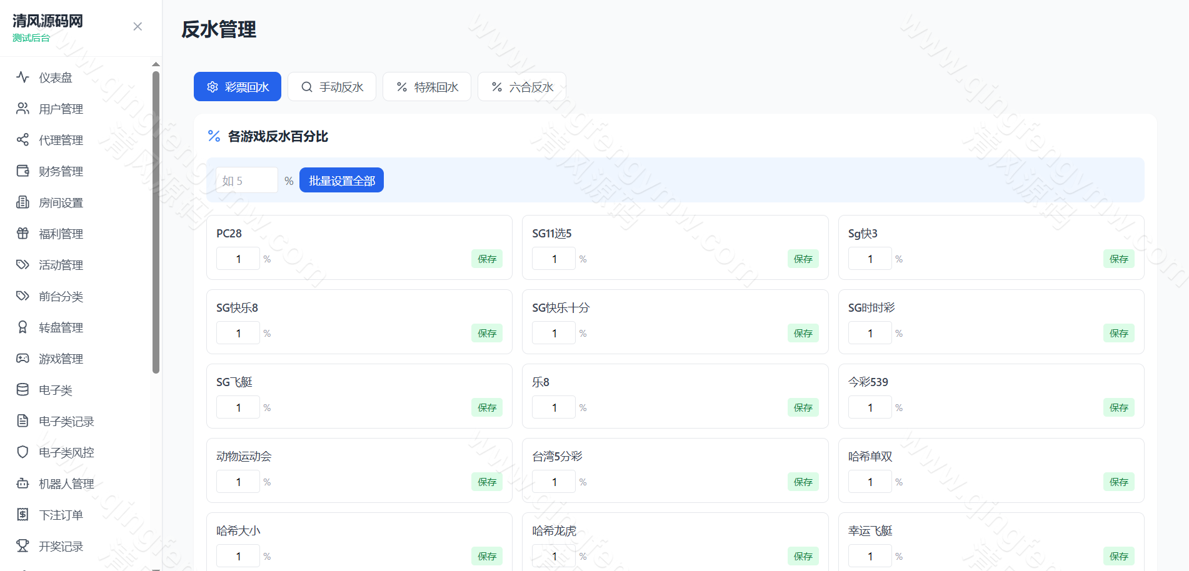1189x571 pixels.
Task: Save the 哈希单双 rebate percentage
Action: tap(1119, 482)
